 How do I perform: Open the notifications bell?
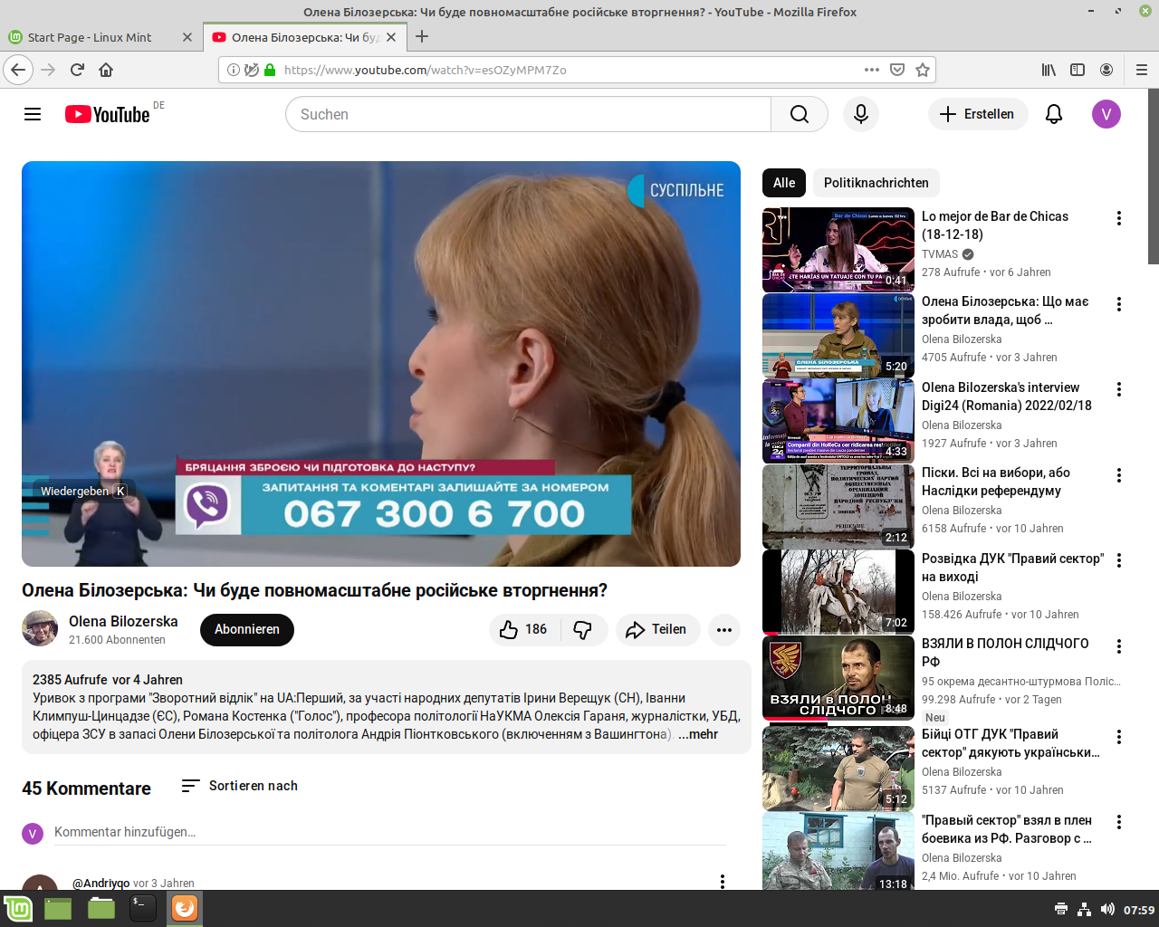(1054, 114)
